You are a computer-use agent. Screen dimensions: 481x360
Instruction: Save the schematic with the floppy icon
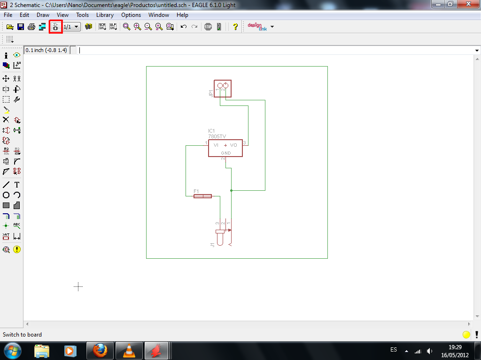[21, 27]
